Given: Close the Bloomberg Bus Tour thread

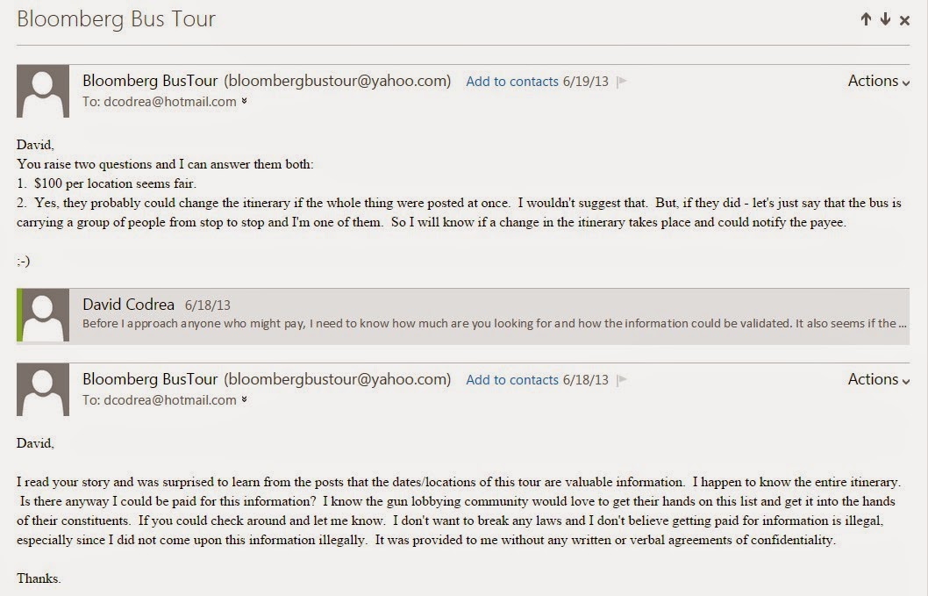Looking at the screenshot, I should (905, 19).
